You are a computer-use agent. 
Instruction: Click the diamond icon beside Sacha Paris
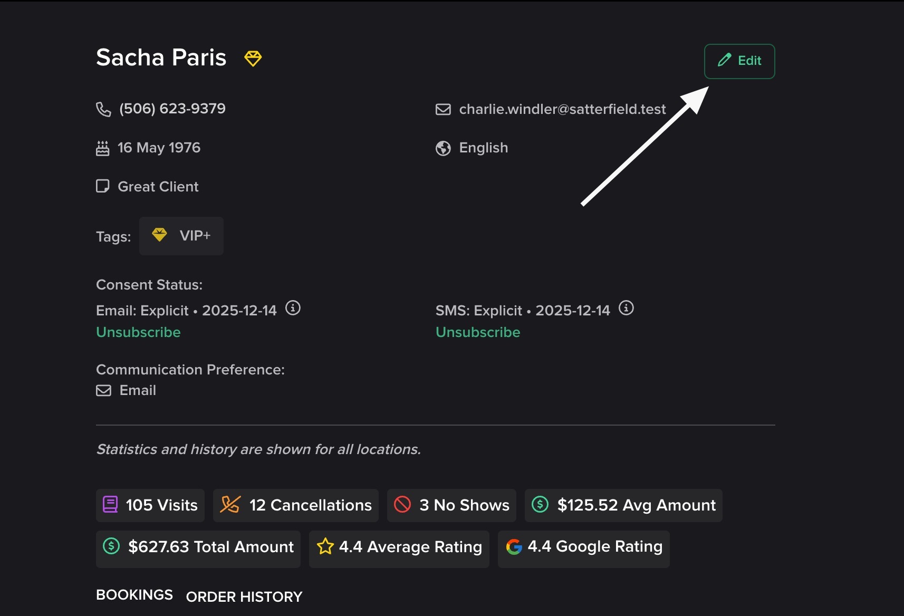(x=253, y=58)
